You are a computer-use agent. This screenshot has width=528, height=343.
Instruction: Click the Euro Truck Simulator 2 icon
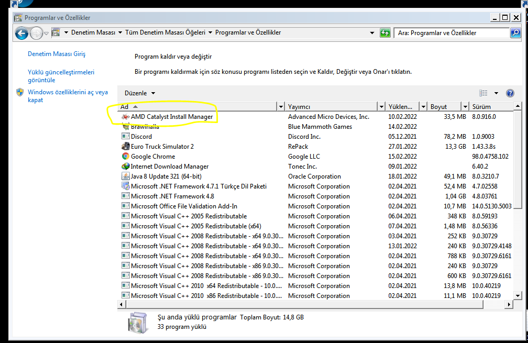coord(126,147)
